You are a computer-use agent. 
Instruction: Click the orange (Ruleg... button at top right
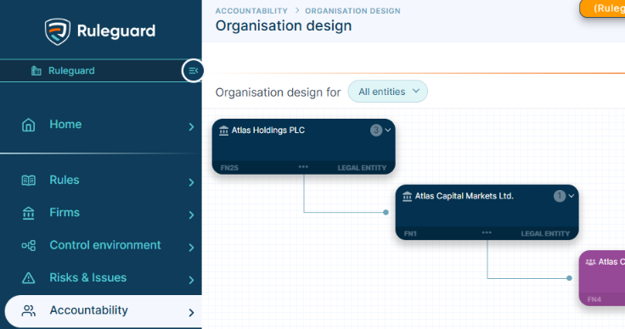click(602, 8)
